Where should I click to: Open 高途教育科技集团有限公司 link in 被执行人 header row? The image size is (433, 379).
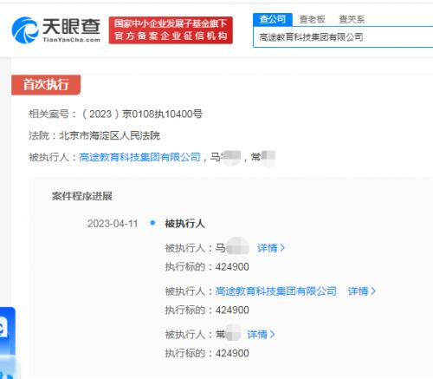click(139, 157)
